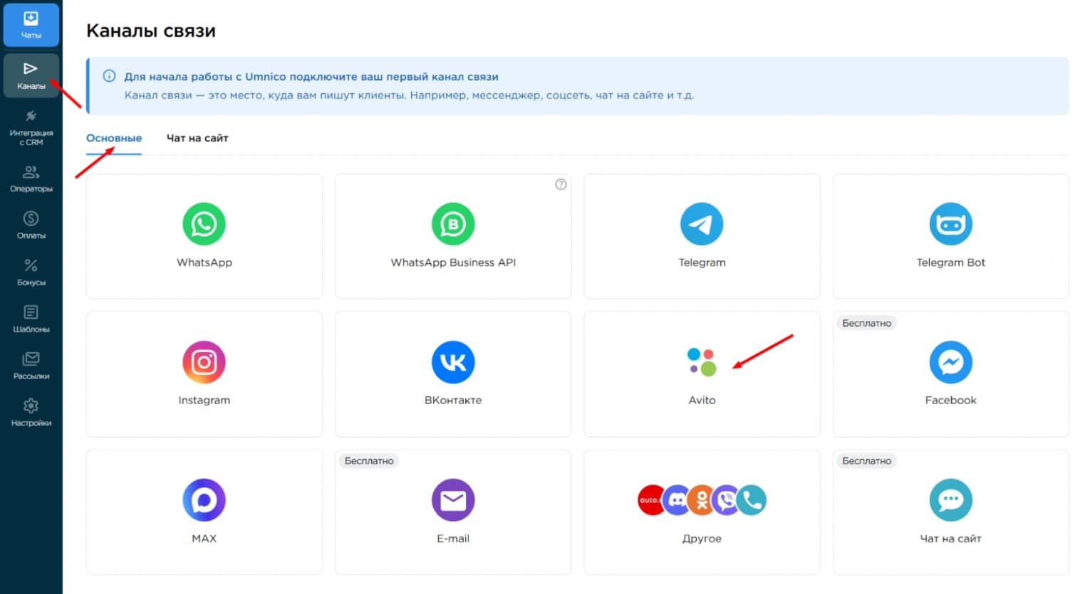Screen dimensions: 1090x594
Task: Click the Другое card label
Action: (x=702, y=539)
